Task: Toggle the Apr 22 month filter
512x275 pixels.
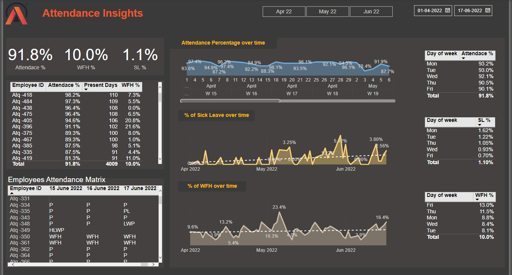Action: click(x=284, y=11)
